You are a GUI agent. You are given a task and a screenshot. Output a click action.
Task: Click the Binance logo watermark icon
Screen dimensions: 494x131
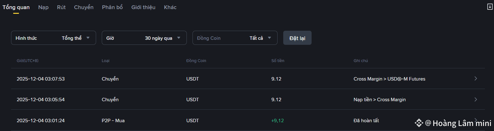(419, 123)
